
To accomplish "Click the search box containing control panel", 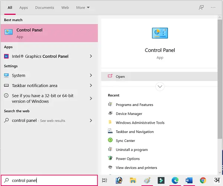I will [x=49, y=180].
